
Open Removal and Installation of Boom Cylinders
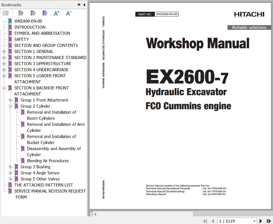[x=52, y=115]
